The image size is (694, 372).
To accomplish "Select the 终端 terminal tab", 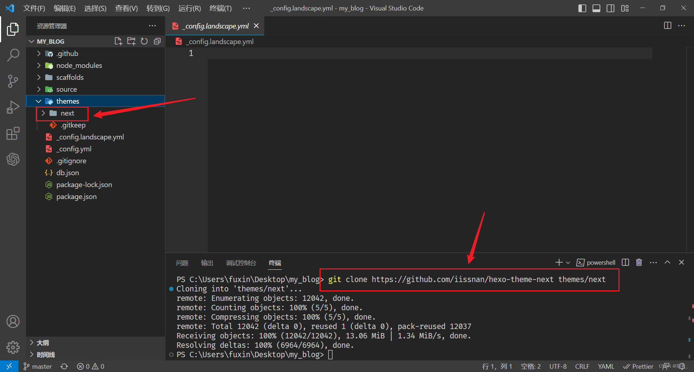I will pyautogui.click(x=275, y=263).
